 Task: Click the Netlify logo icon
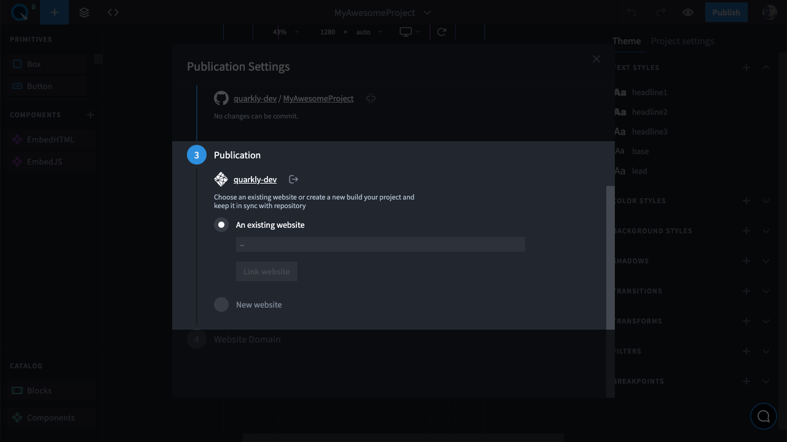pyautogui.click(x=221, y=179)
